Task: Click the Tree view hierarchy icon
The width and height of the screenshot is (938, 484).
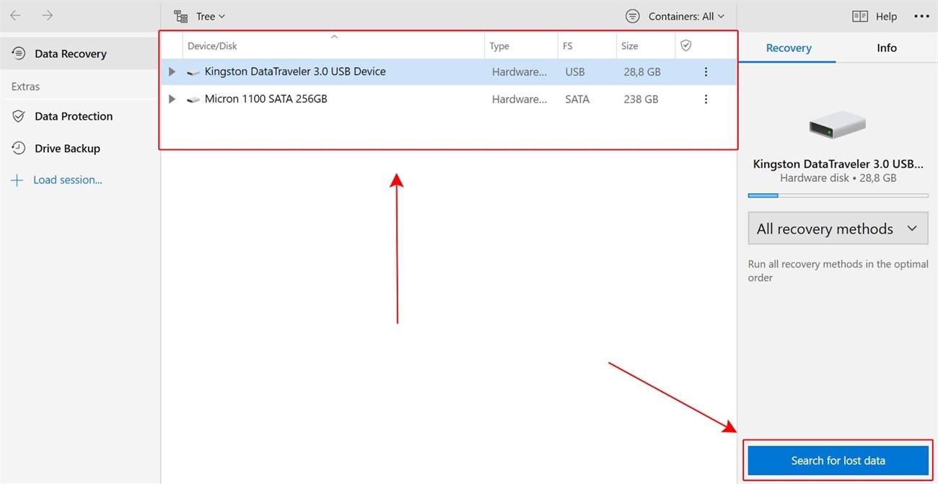Action: (x=181, y=16)
